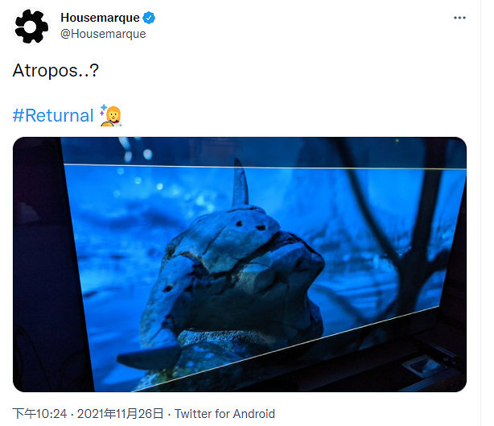
Task: Click the Housemarque display name
Action: (100, 18)
